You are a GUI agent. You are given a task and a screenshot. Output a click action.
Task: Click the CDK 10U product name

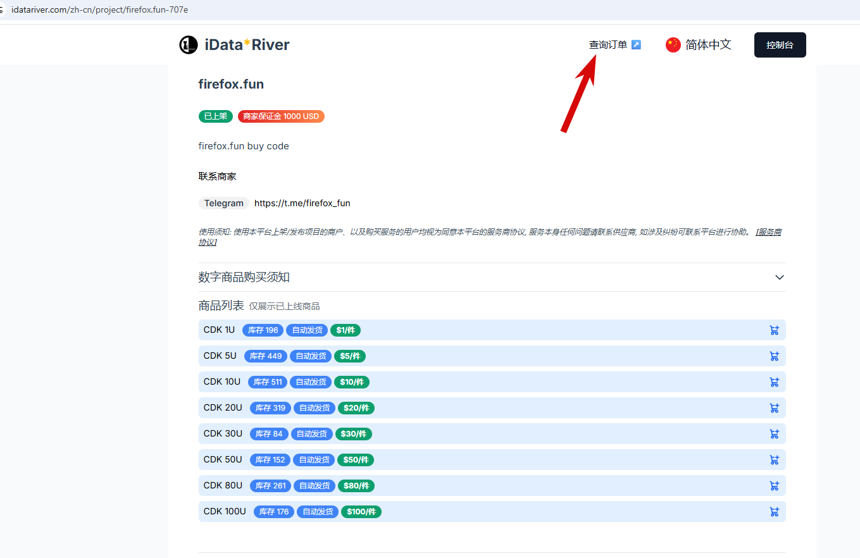[x=222, y=381]
